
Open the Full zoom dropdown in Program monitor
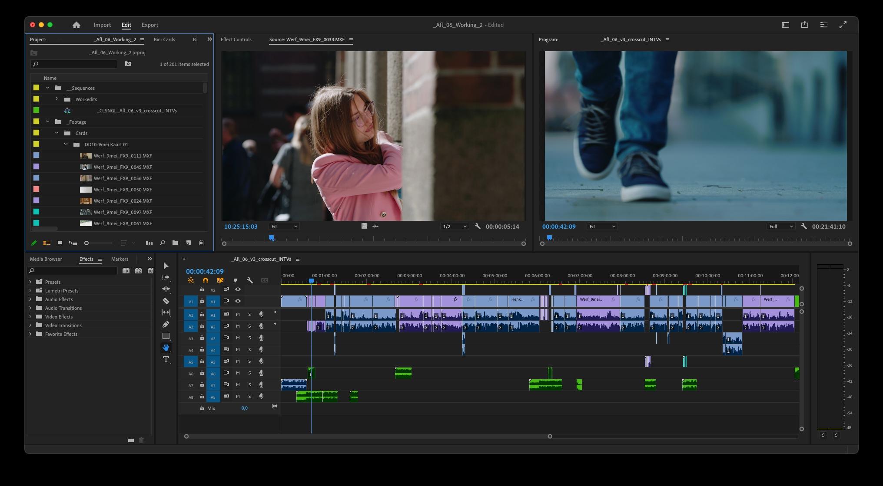point(781,226)
